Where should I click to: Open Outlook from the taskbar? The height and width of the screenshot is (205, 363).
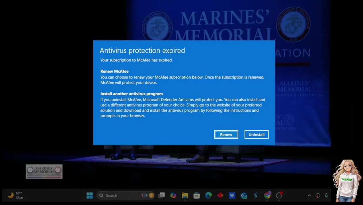244,195
